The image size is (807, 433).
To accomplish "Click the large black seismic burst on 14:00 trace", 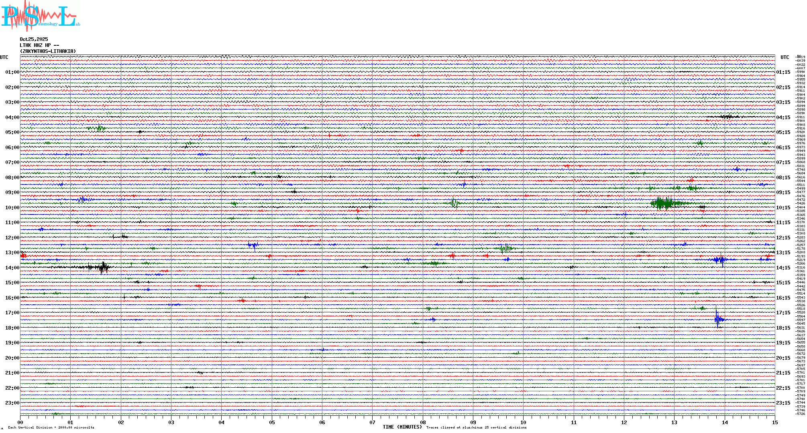I will 103,267.
